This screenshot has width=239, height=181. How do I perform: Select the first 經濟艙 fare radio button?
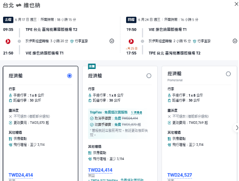[x=69, y=76]
